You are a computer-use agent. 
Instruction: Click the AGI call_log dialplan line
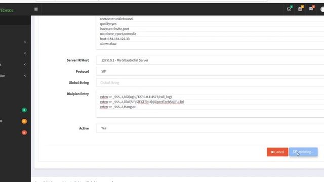[136, 97]
